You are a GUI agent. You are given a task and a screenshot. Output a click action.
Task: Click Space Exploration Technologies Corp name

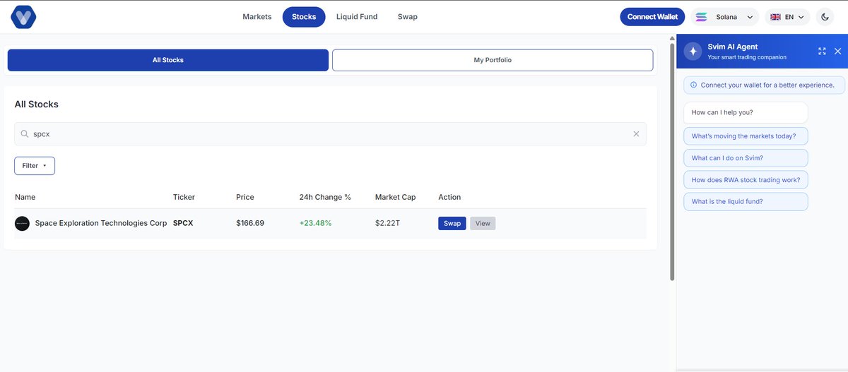101,223
